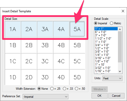Select scale 1 1/2" = 1'-0"
Image resolution: width=127 pixels, height=101 pixels.
pyautogui.click(x=106, y=38)
